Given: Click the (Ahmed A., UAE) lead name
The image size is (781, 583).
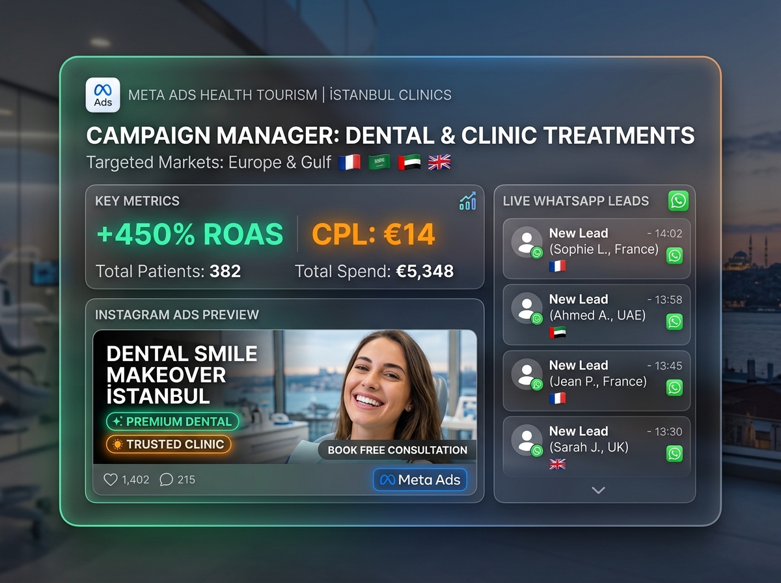Looking at the screenshot, I should (597, 316).
